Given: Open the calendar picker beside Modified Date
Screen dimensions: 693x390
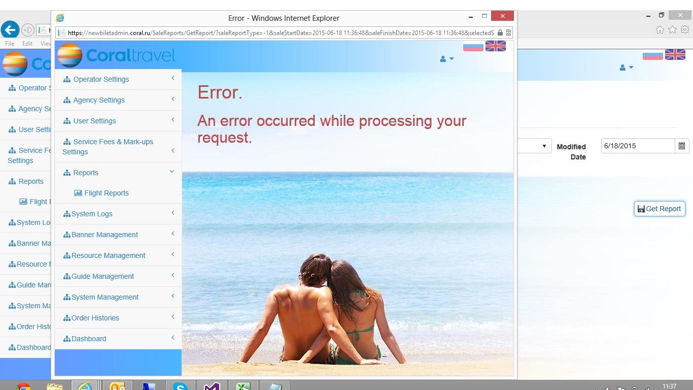Looking at the screenshot, I should click(x=682, y=146).
